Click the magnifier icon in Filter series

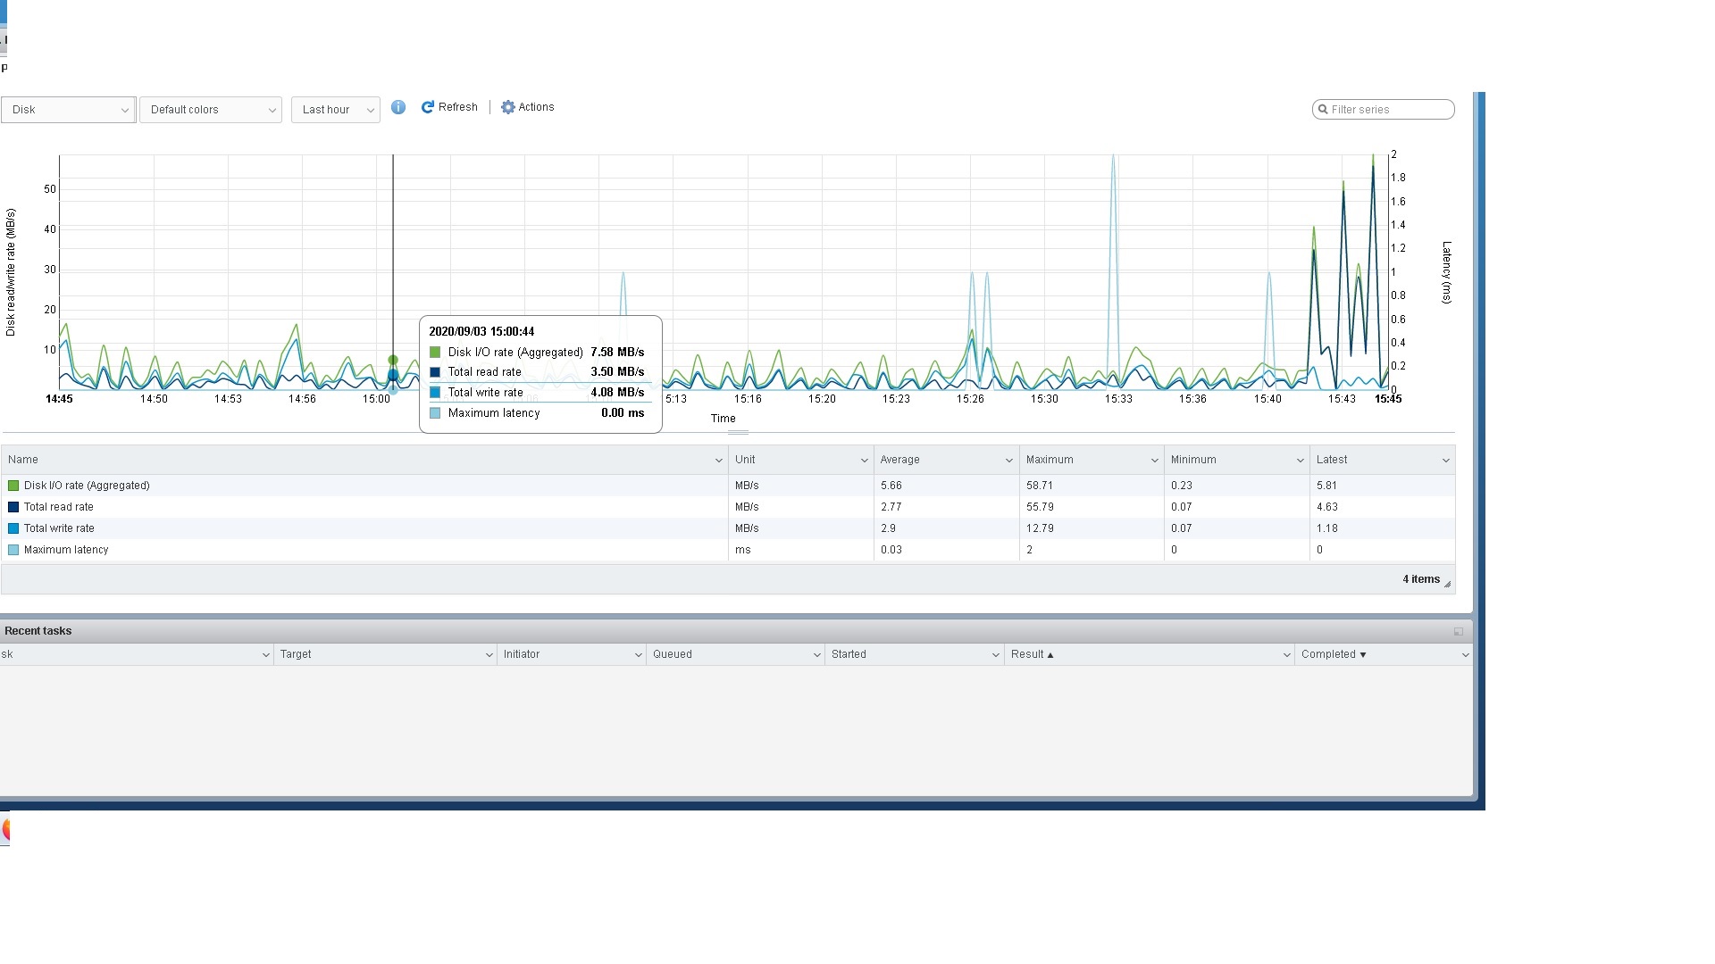pyautogui.click(x=1323, y=110)
